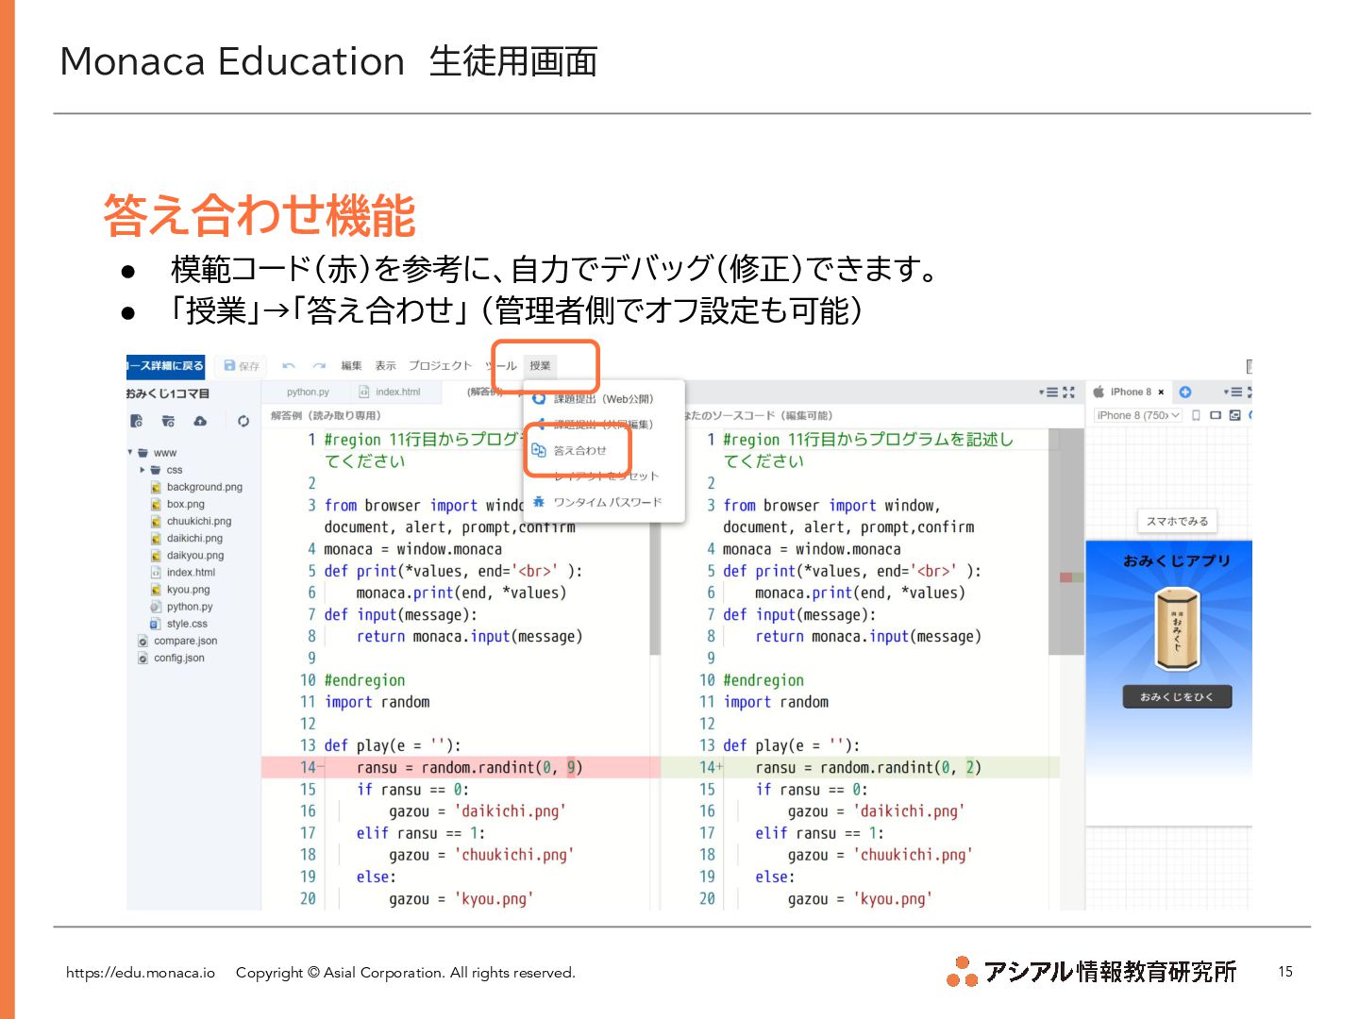The width and height of the screenshot is (1359, 1019).
Task: Select box.png in file tree
Action: (177, 504)
